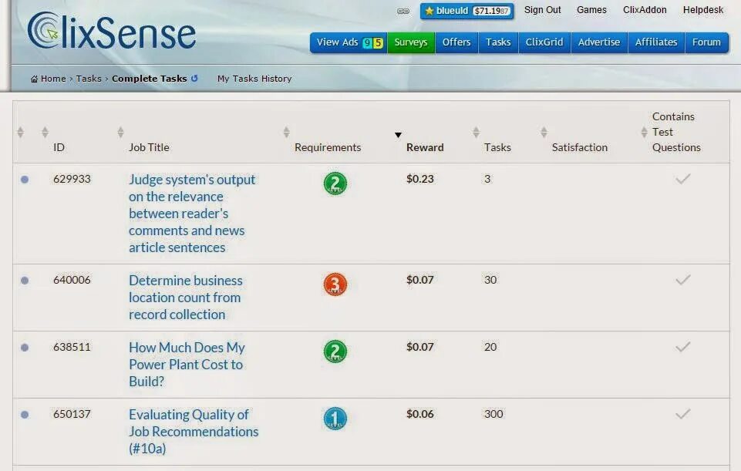Click Complete Tasks breadcrumb text

[x=150, y=79]
